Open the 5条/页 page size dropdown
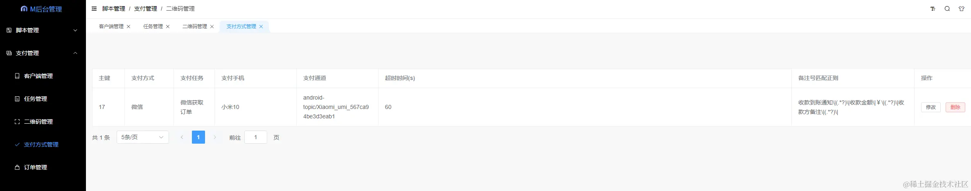This screenshot has width=971, height=191. coord(142,137)
